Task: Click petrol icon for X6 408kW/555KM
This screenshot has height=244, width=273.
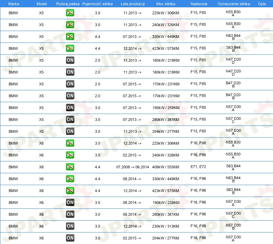Action: [x=70, y=167]
